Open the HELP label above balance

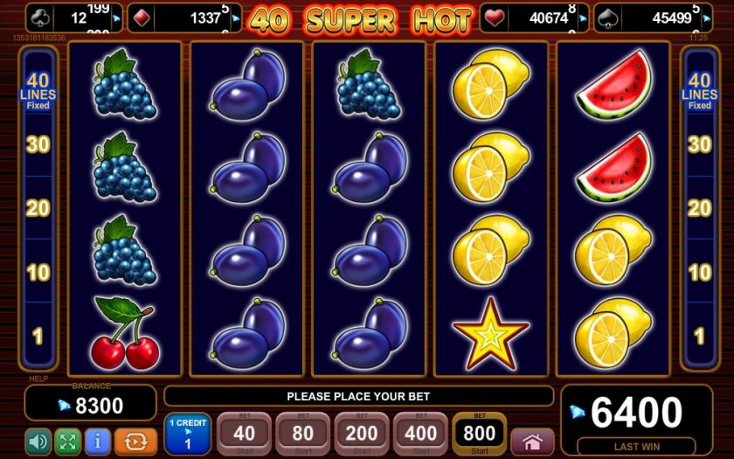point(38,379)
